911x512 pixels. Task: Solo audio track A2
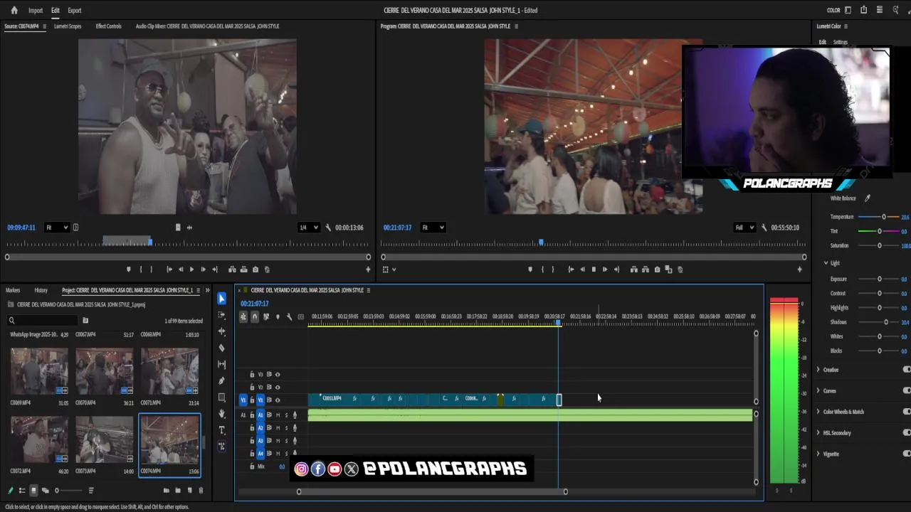pos(286,427)
